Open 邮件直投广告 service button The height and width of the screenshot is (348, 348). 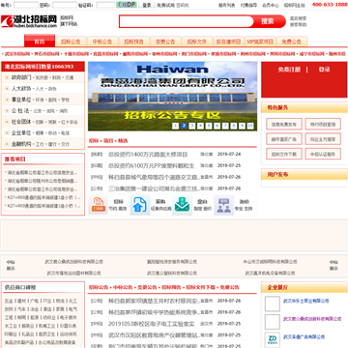[x=284, y=139]
